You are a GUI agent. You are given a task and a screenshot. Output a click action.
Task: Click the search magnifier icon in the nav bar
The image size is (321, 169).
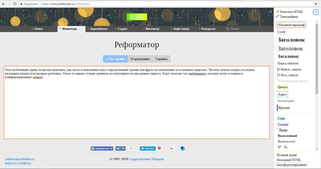pyautogui.click(x=228, y=29)
